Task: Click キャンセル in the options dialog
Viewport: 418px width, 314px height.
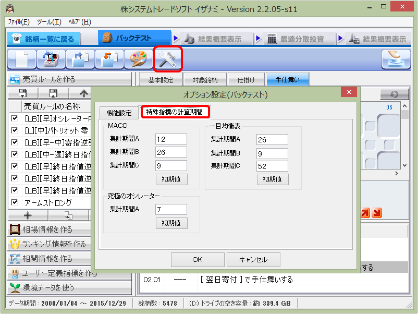Action: point(253,260)
